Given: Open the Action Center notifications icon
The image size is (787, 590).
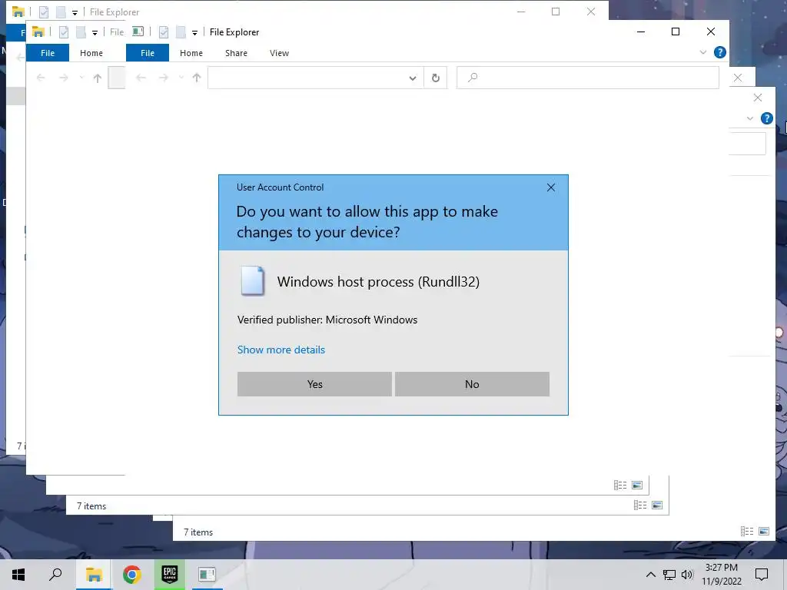Looking at the screenshot, I should (x=762, y=575).
